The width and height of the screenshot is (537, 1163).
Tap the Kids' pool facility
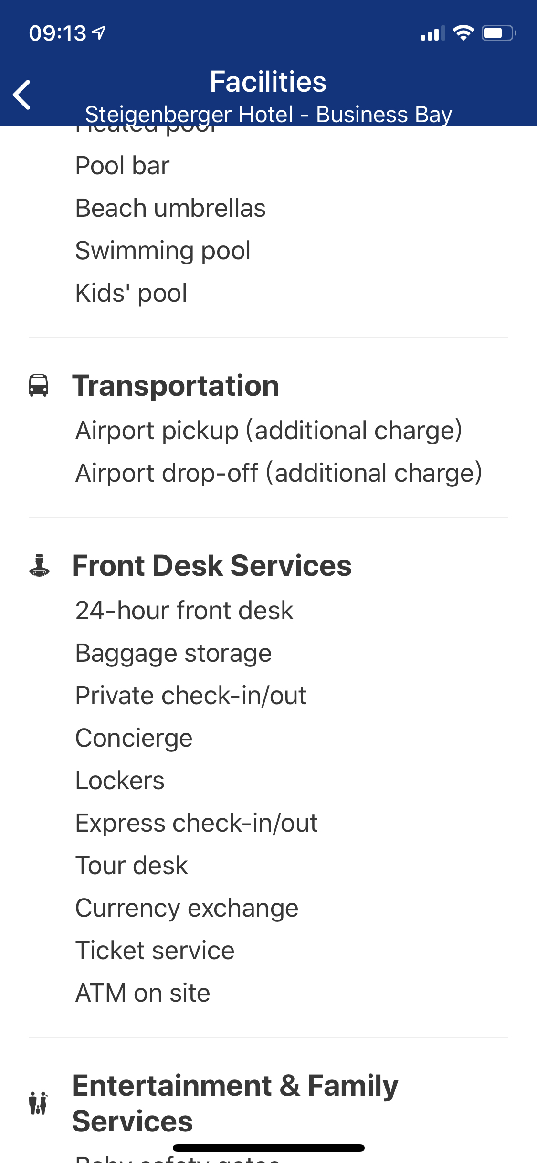[131, 293]
